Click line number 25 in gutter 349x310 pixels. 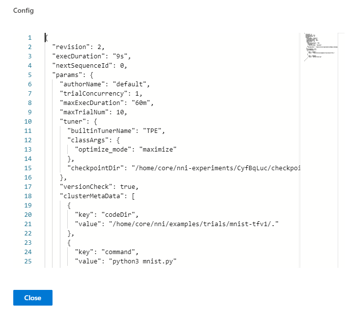pyautogui.click(x=27, y=261)
